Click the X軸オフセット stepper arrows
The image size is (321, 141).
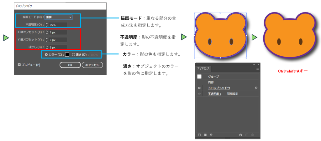pos(47,32)
